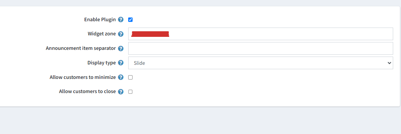Click the Enable Plugin label text

point(100,20)
